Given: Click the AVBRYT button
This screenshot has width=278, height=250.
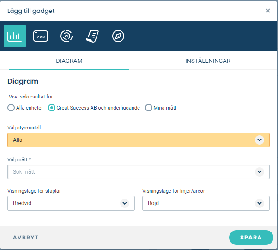Looking at the screenshot, I should 26,238.
